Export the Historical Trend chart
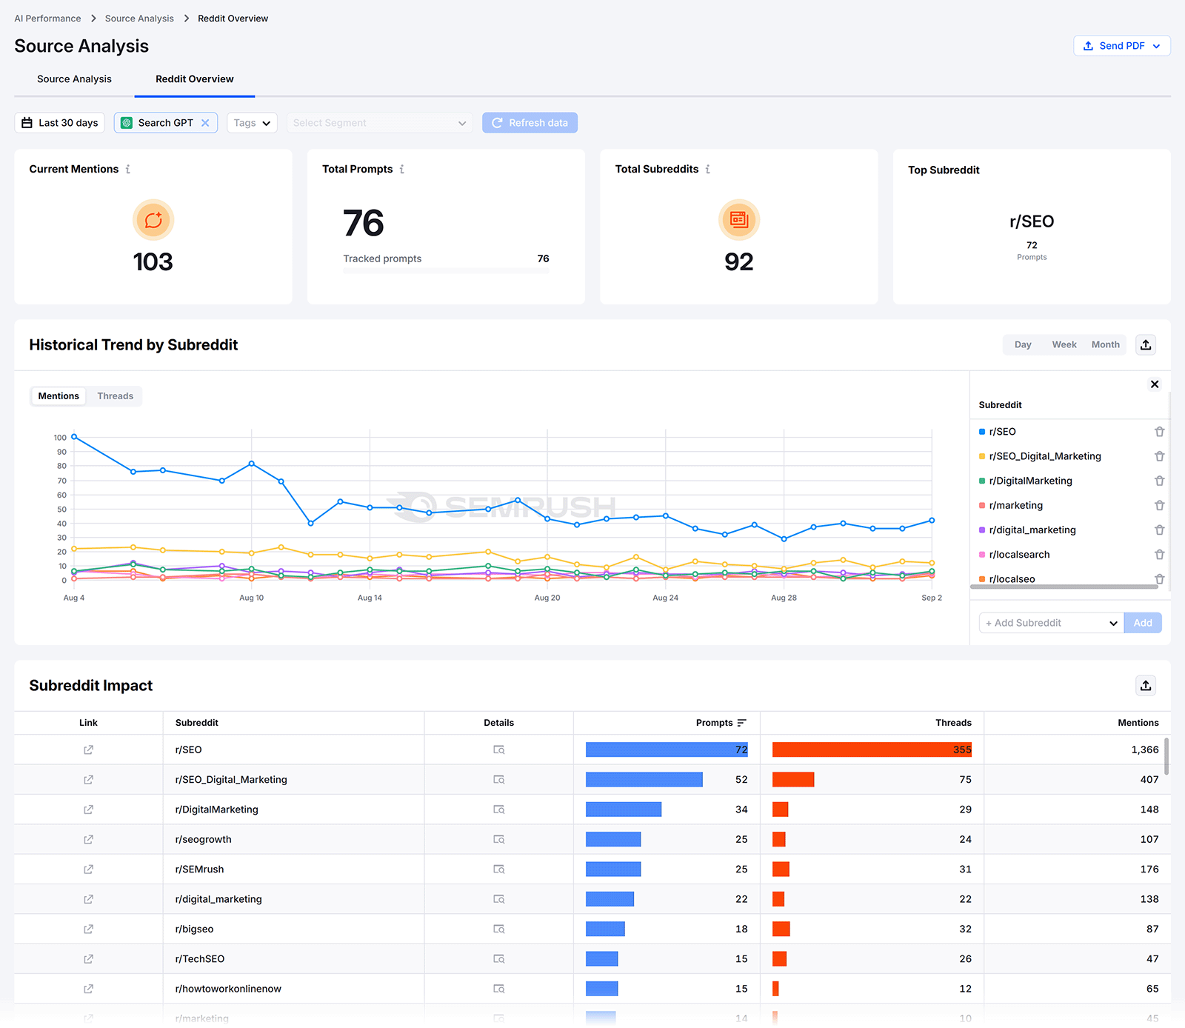Screen dimensions: 1185x1028 1145,344
